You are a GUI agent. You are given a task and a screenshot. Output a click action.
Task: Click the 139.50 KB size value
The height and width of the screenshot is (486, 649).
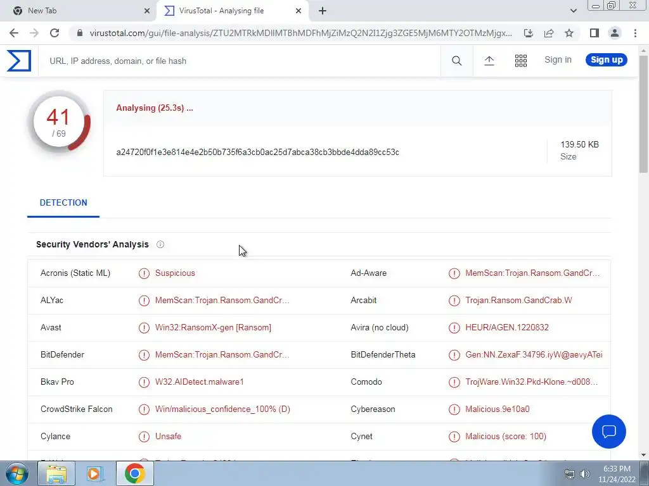579,145
